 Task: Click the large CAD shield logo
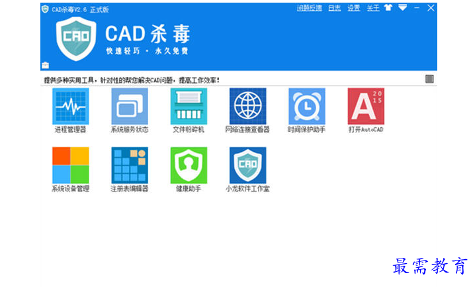coord(76,38)
